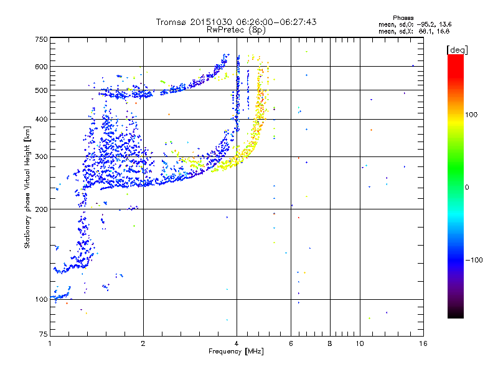Click the colorbar label '-100'

(x=474, y=260)
